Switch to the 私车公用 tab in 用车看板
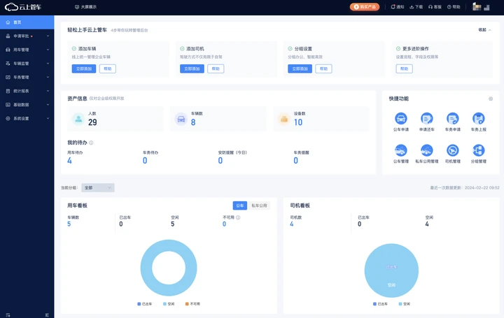Image resolution: width=504 pixels, height=318 pixels. pos(259,205)
